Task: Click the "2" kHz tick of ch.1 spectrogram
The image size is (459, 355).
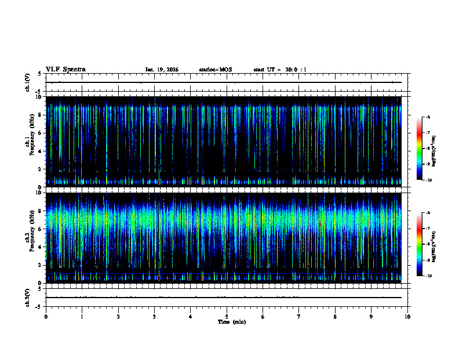Action: coord(40,169)
